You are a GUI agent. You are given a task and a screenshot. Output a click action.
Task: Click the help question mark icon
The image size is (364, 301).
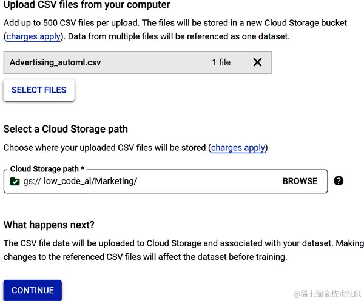(339, 180)
